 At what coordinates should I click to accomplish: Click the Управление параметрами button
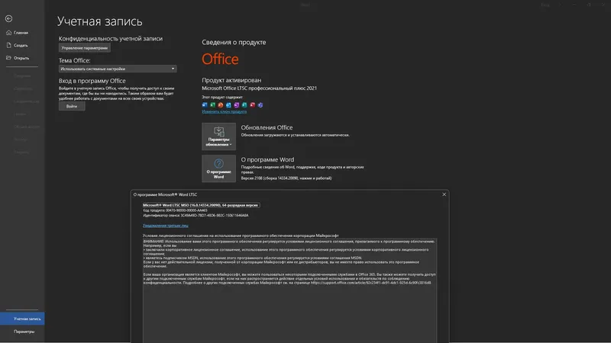pyautogui.click(x=85, y=48)
